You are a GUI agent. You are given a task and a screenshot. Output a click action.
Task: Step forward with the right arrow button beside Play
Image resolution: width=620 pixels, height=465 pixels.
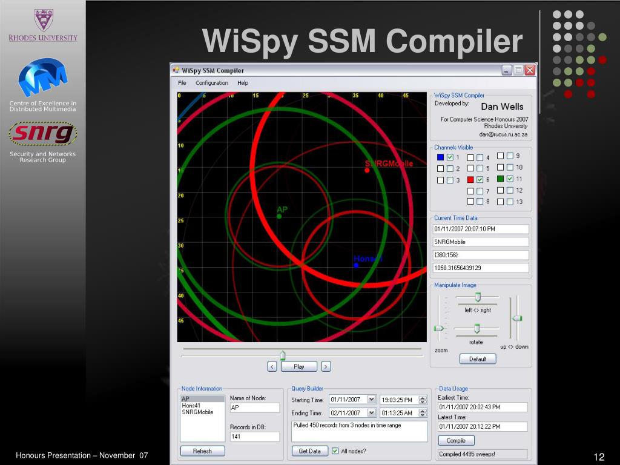point(326,366)
